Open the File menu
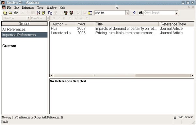Image resolution: width=196 pixels, height=125 pixels. pyautogui.click(x=9, y=8)
